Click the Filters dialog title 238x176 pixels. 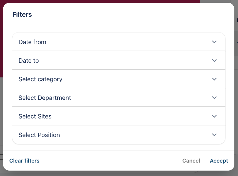[22, 14]
